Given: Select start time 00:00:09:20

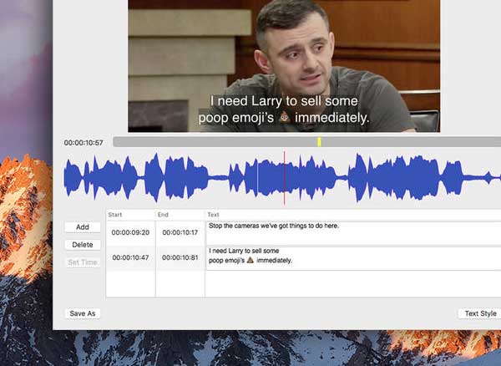Looking at the screenshot, I should point(130,232).
